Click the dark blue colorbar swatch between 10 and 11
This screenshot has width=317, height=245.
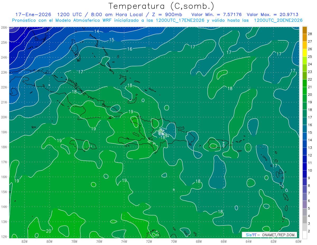(x=305, y=167)
